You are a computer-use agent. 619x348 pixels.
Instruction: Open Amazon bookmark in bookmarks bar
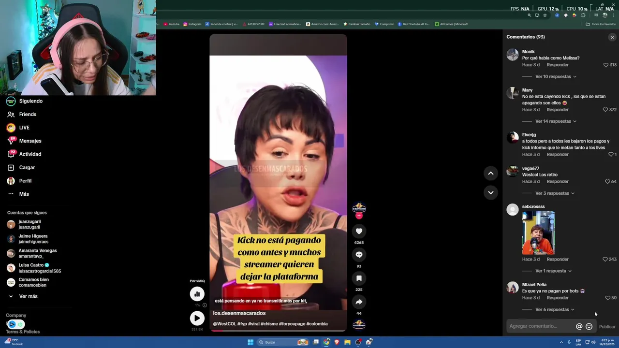click(x=322, y=24)
